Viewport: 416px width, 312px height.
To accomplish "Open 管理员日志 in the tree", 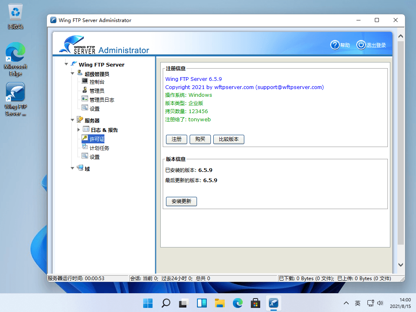I will click(102, 100).
